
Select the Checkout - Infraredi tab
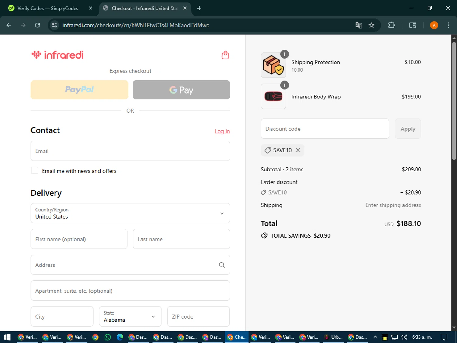(144, 8)
